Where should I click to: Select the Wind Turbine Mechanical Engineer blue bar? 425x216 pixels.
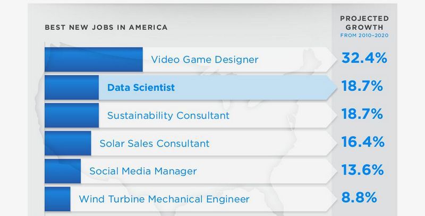(x=57, y=200)
